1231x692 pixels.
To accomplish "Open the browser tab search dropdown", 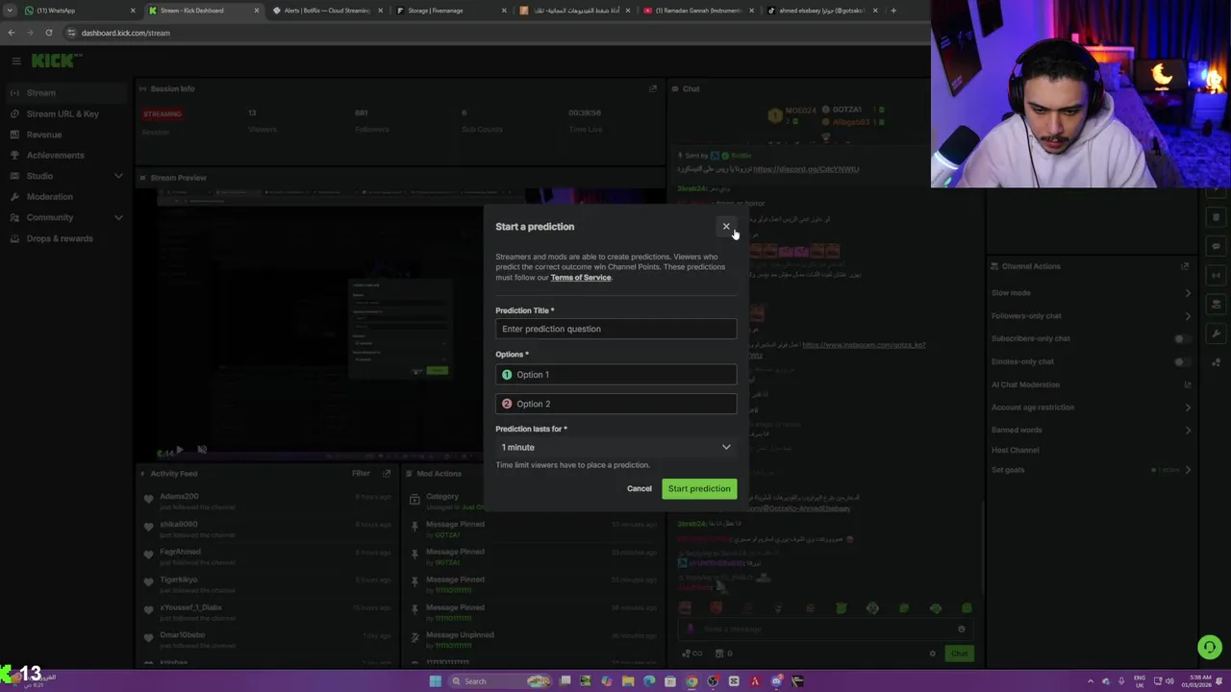I will tap(9, 11).
